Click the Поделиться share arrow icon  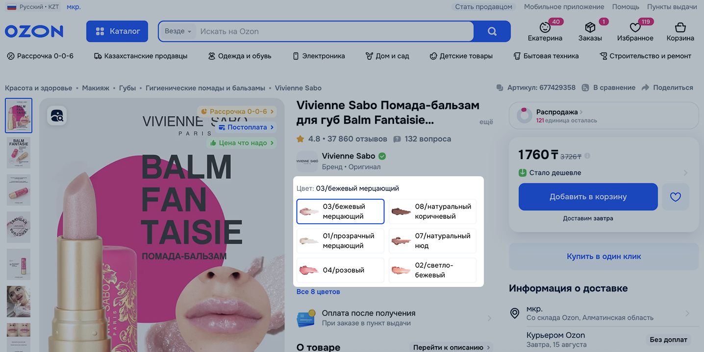[645, 88]
